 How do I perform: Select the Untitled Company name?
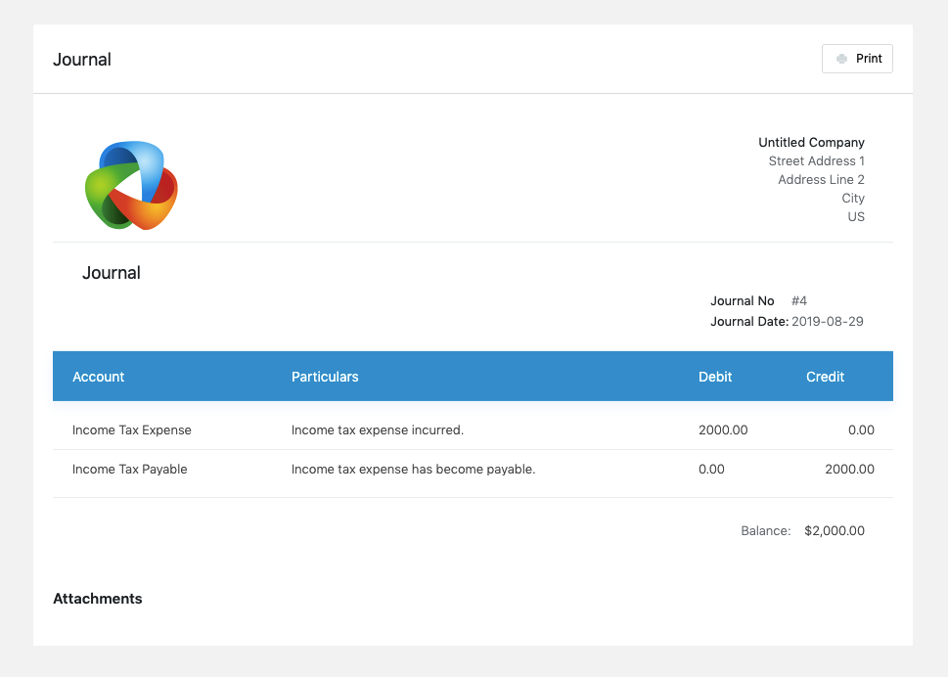811,143
